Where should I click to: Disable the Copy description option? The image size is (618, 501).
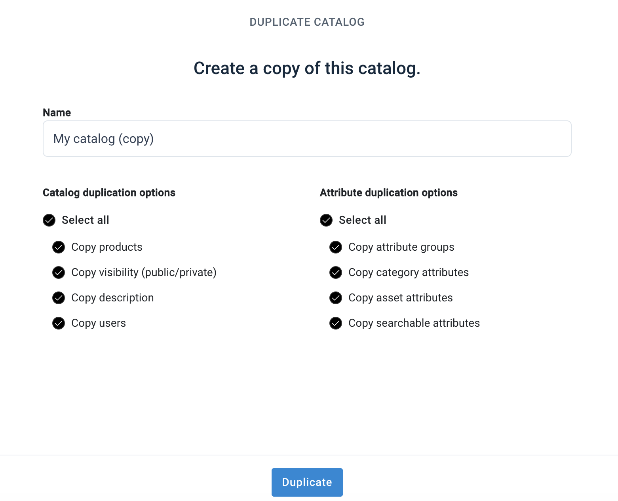(58, 298)
